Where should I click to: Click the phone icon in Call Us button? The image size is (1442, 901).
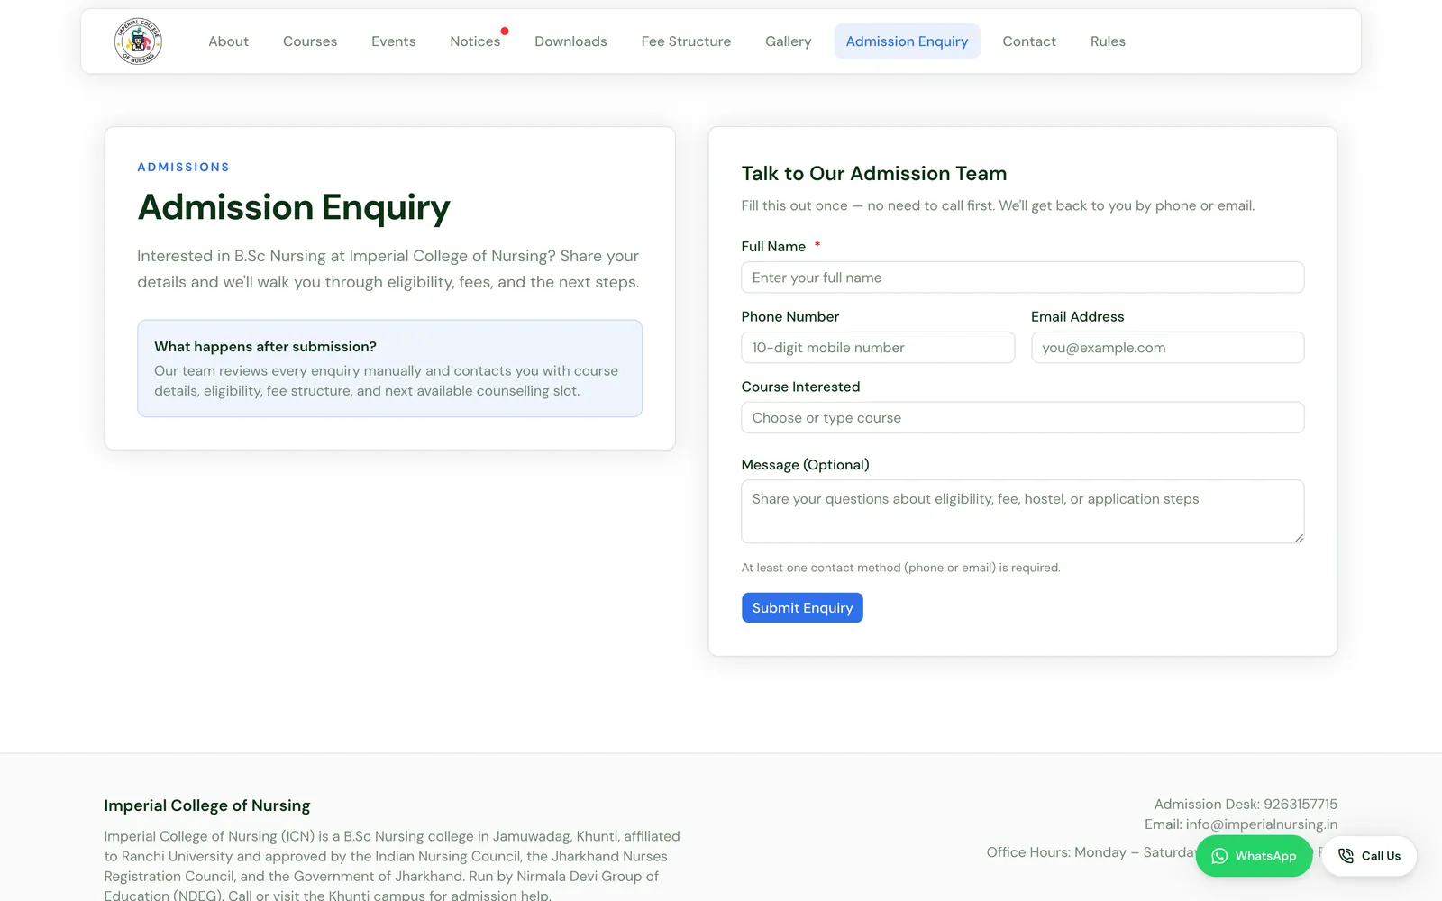click(1346, 856)
